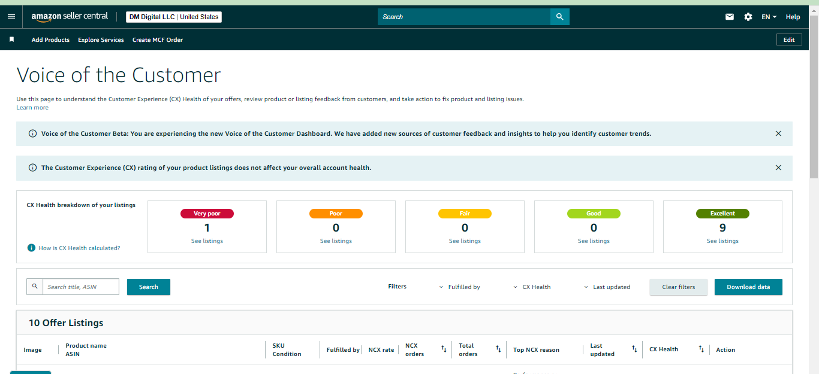This screenshot has height=374, width=819.
Task: Sort by the Last updated column arrows
Action: [634, 349]
